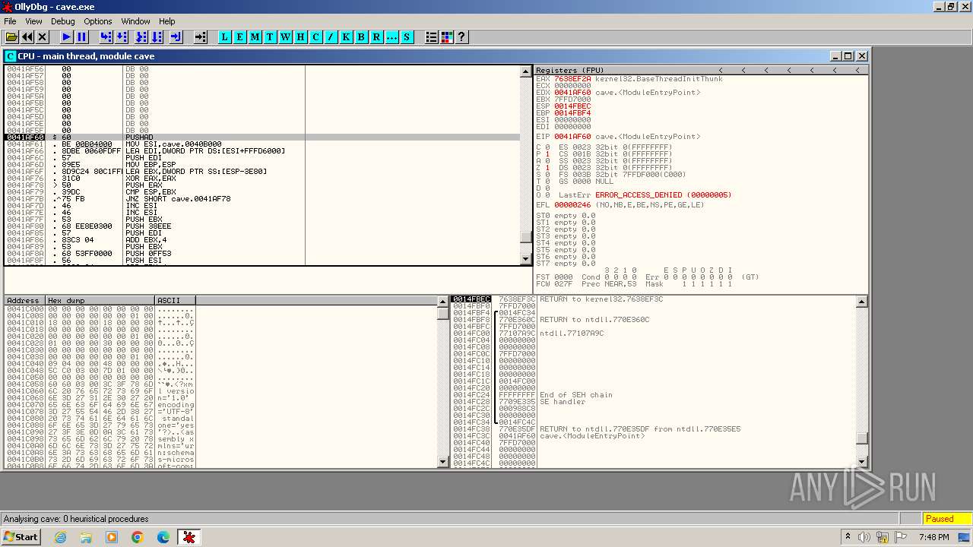Open the Debug menu
The height and width of the screenshot is (547, 973).
pos(63,21)
